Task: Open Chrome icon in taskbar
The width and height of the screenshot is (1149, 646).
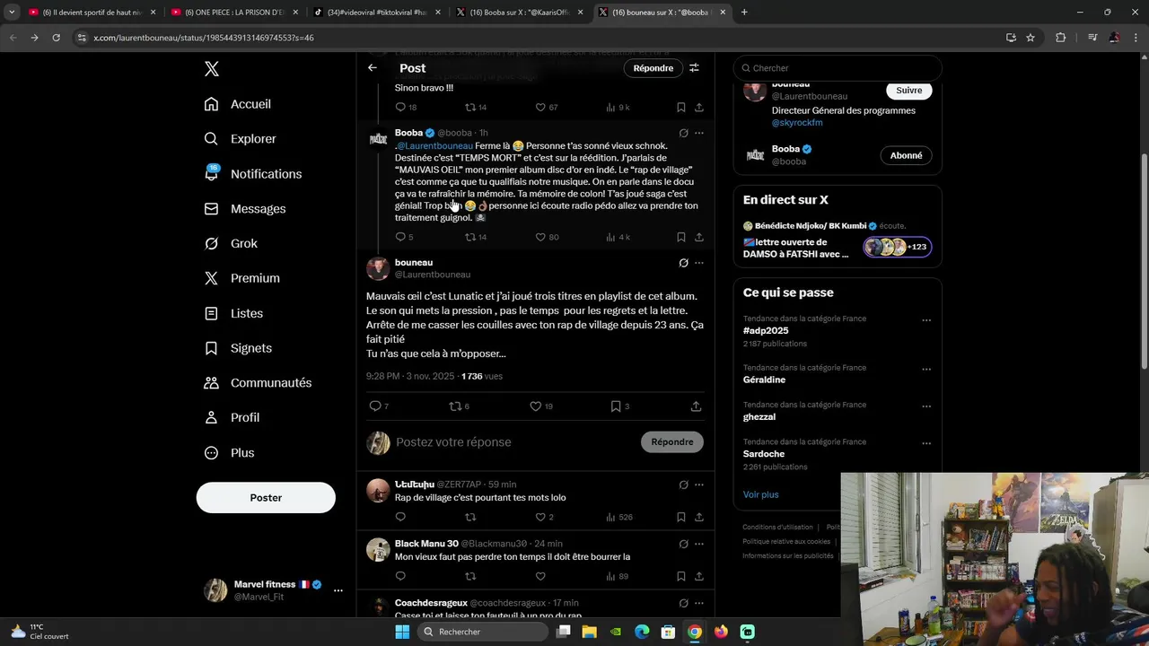Action: point(695,632)
